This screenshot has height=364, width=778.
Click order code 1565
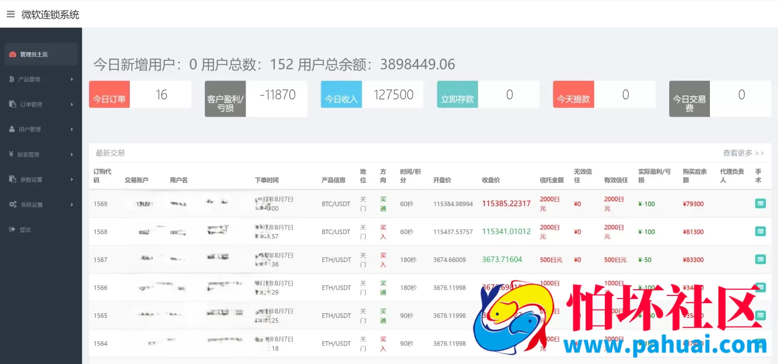[100, 315]
